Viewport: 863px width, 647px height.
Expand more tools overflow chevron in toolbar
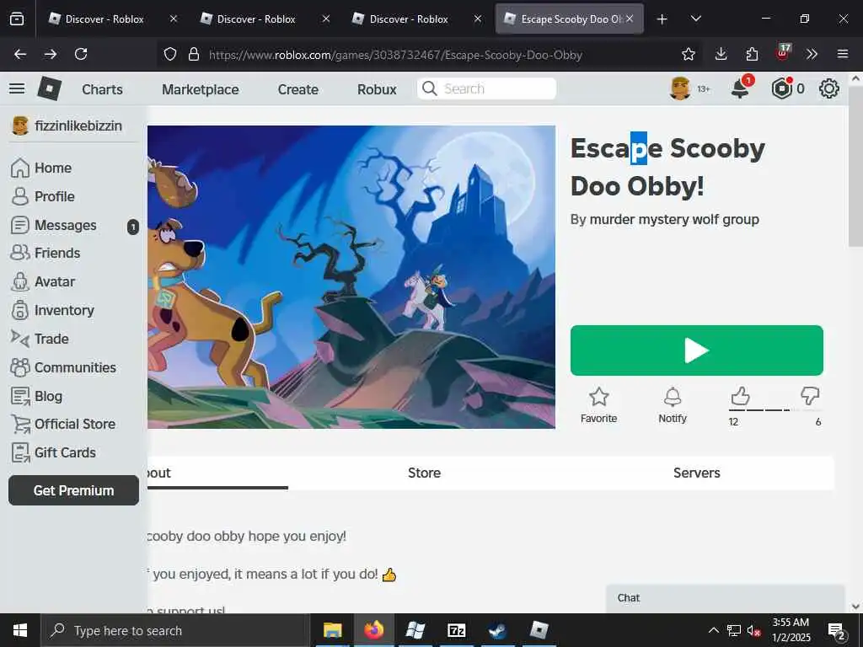(x=812, y=54)
